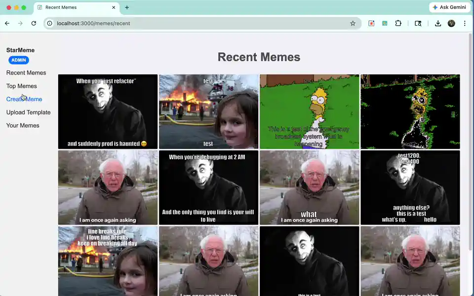
Task: Click the Ask Gemini button
Action: [448, 7]
